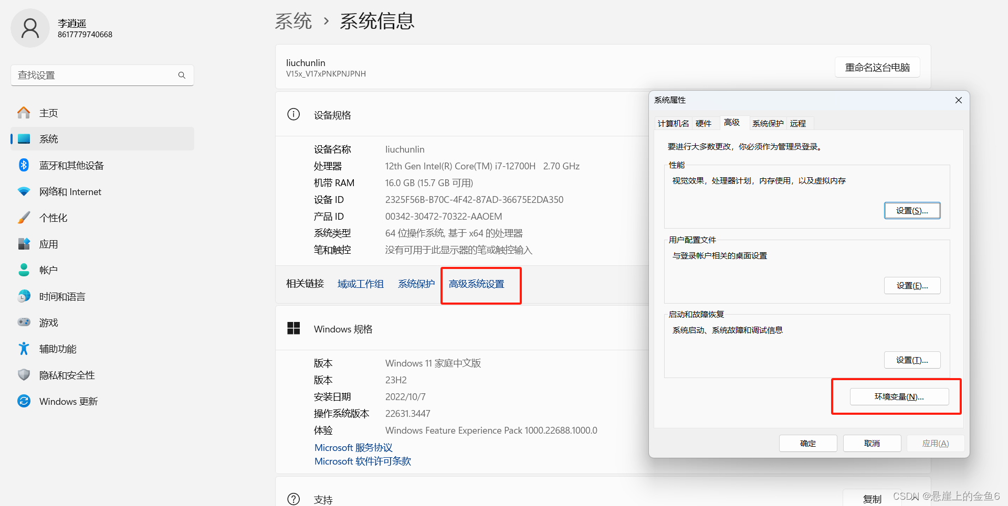1008x506 pixels.
Task: Open 时间和语言 settings
Action: [102, 296]
